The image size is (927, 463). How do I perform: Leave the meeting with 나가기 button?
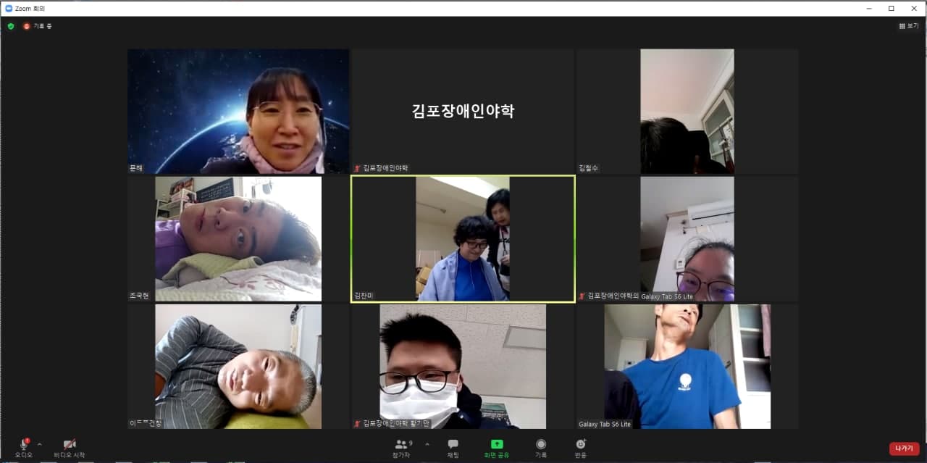tap(904, 449)
